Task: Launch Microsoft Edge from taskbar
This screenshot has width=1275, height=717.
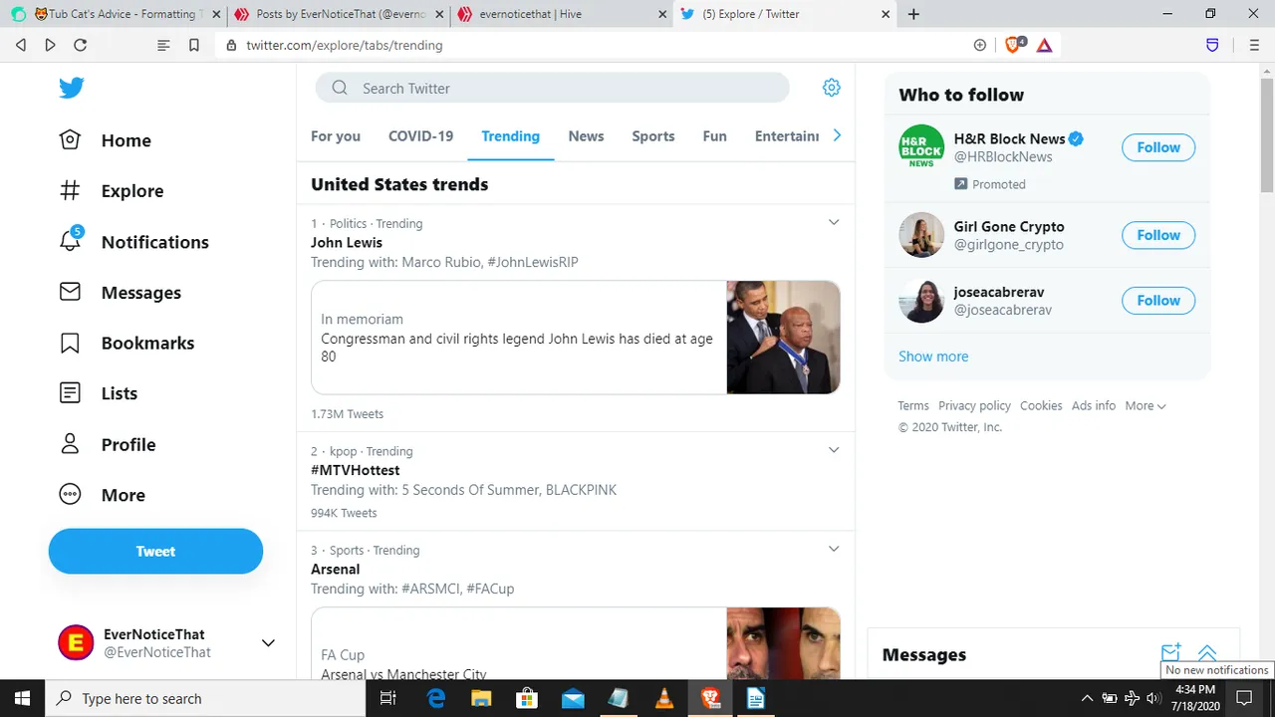Action: click(x=436, y=698)
